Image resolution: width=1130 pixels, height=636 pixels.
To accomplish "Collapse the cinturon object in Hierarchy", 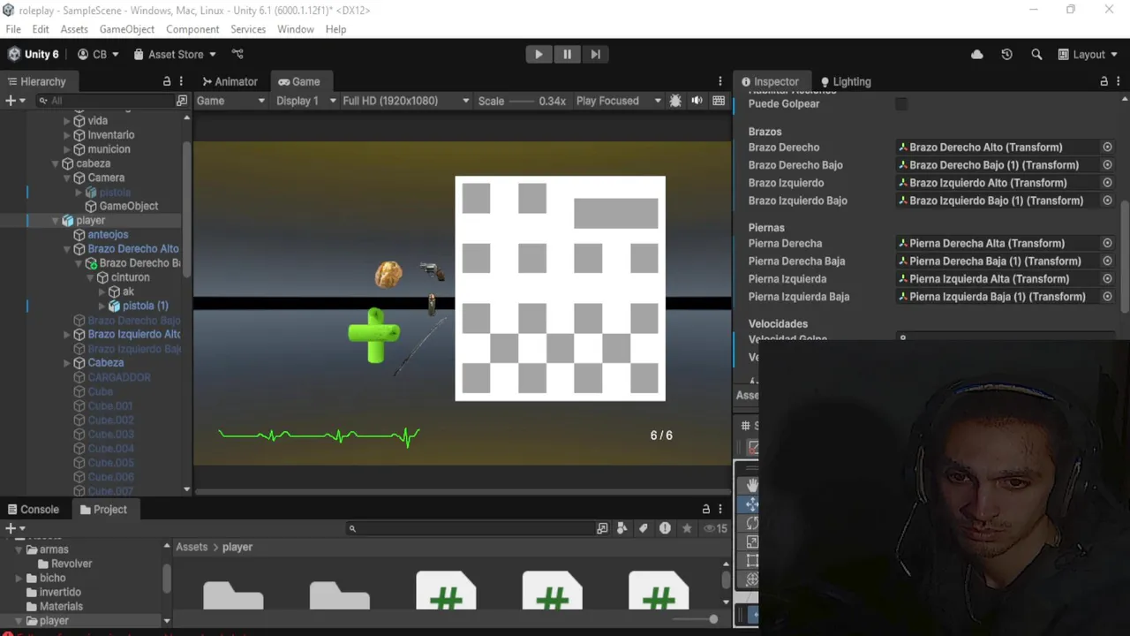I will coord(90,277).
